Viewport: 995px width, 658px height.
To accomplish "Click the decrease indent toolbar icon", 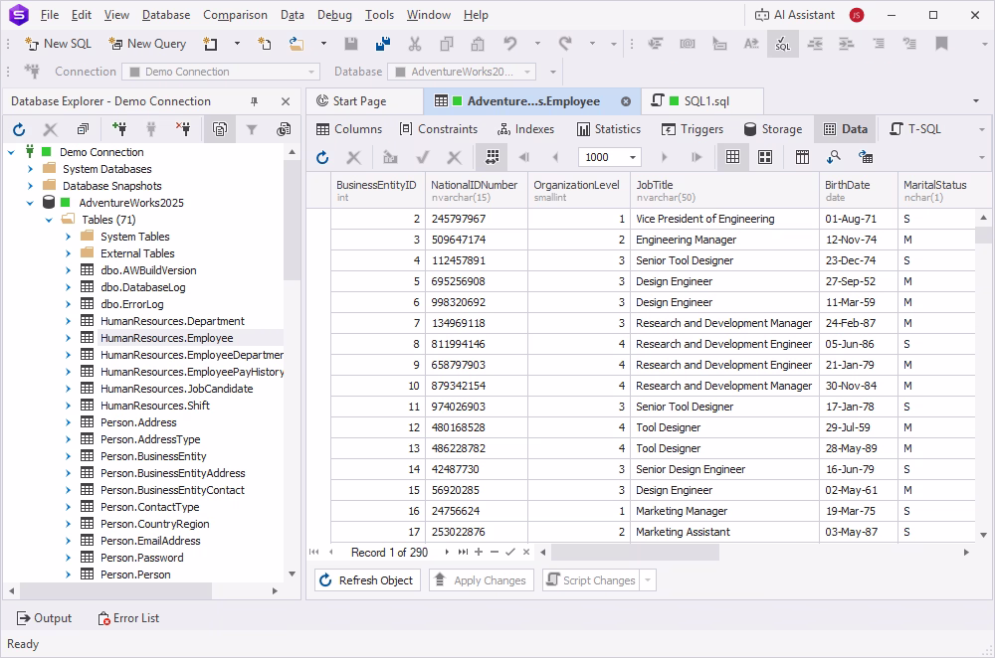I will (x=815, y=44).
